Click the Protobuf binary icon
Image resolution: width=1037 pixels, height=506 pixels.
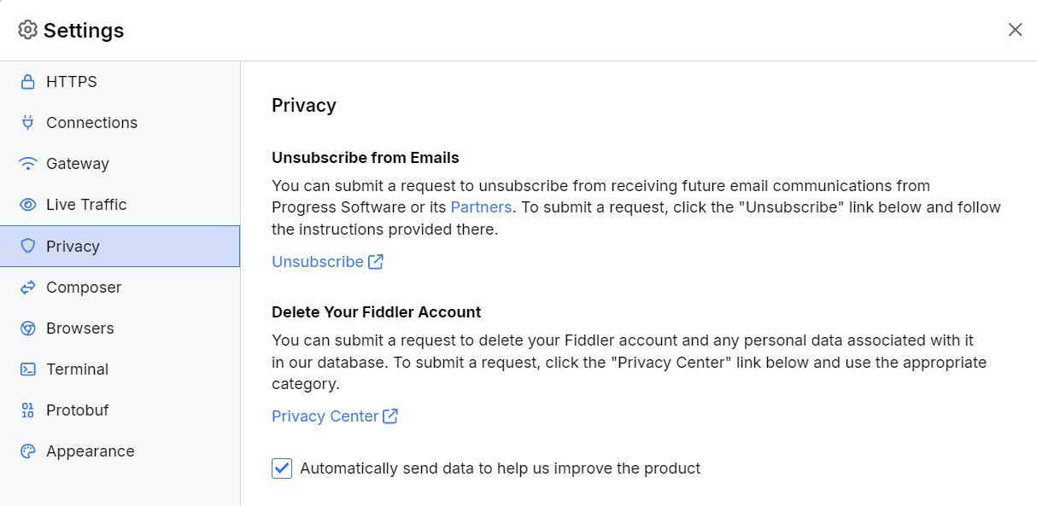[x=28, y=410]
